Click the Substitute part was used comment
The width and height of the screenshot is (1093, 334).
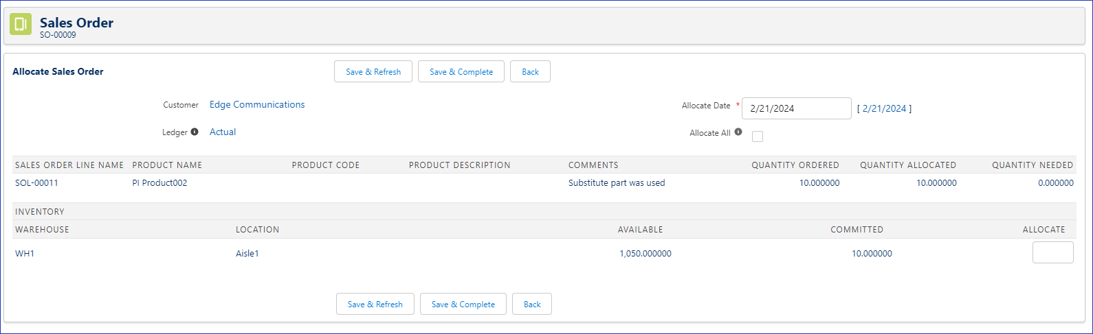click(617, 183)
